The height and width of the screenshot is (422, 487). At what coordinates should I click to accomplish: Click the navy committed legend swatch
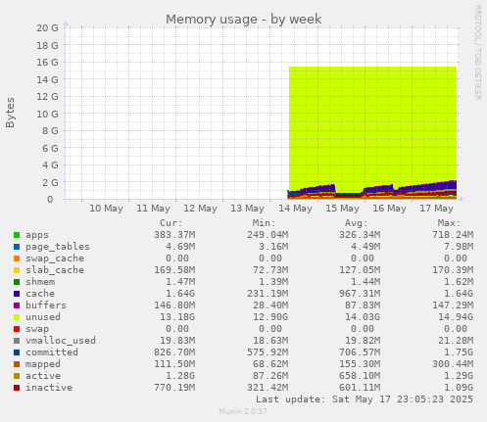[17, 352]
